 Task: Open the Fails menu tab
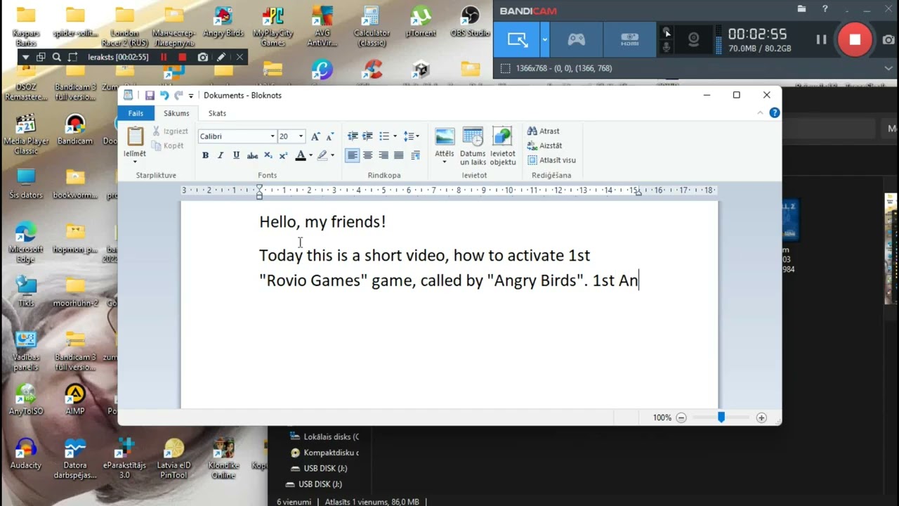point(136,113)
